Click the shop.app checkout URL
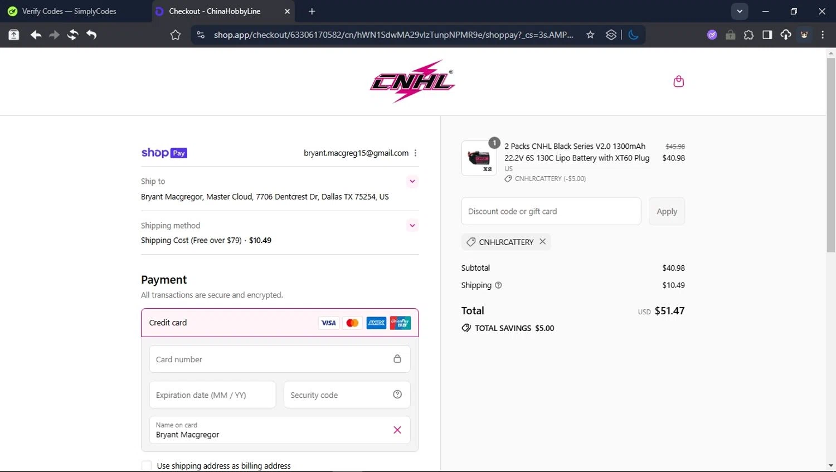The width and height of the screenshot is (836, 472). tap(393, 35)
